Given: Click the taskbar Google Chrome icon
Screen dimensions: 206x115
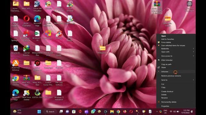Looking at the screenshot, I should (118, 111).
